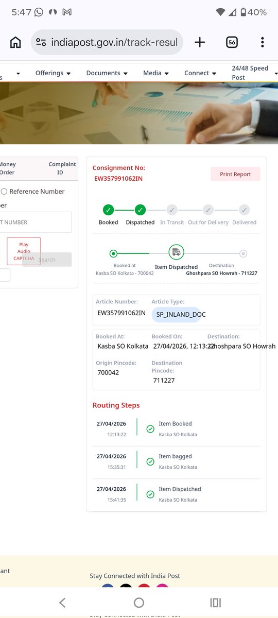The height and width of the screenshot is (618, 278).
Task: Click consignment number EW357991062IN in red
Action: (118, 179)
